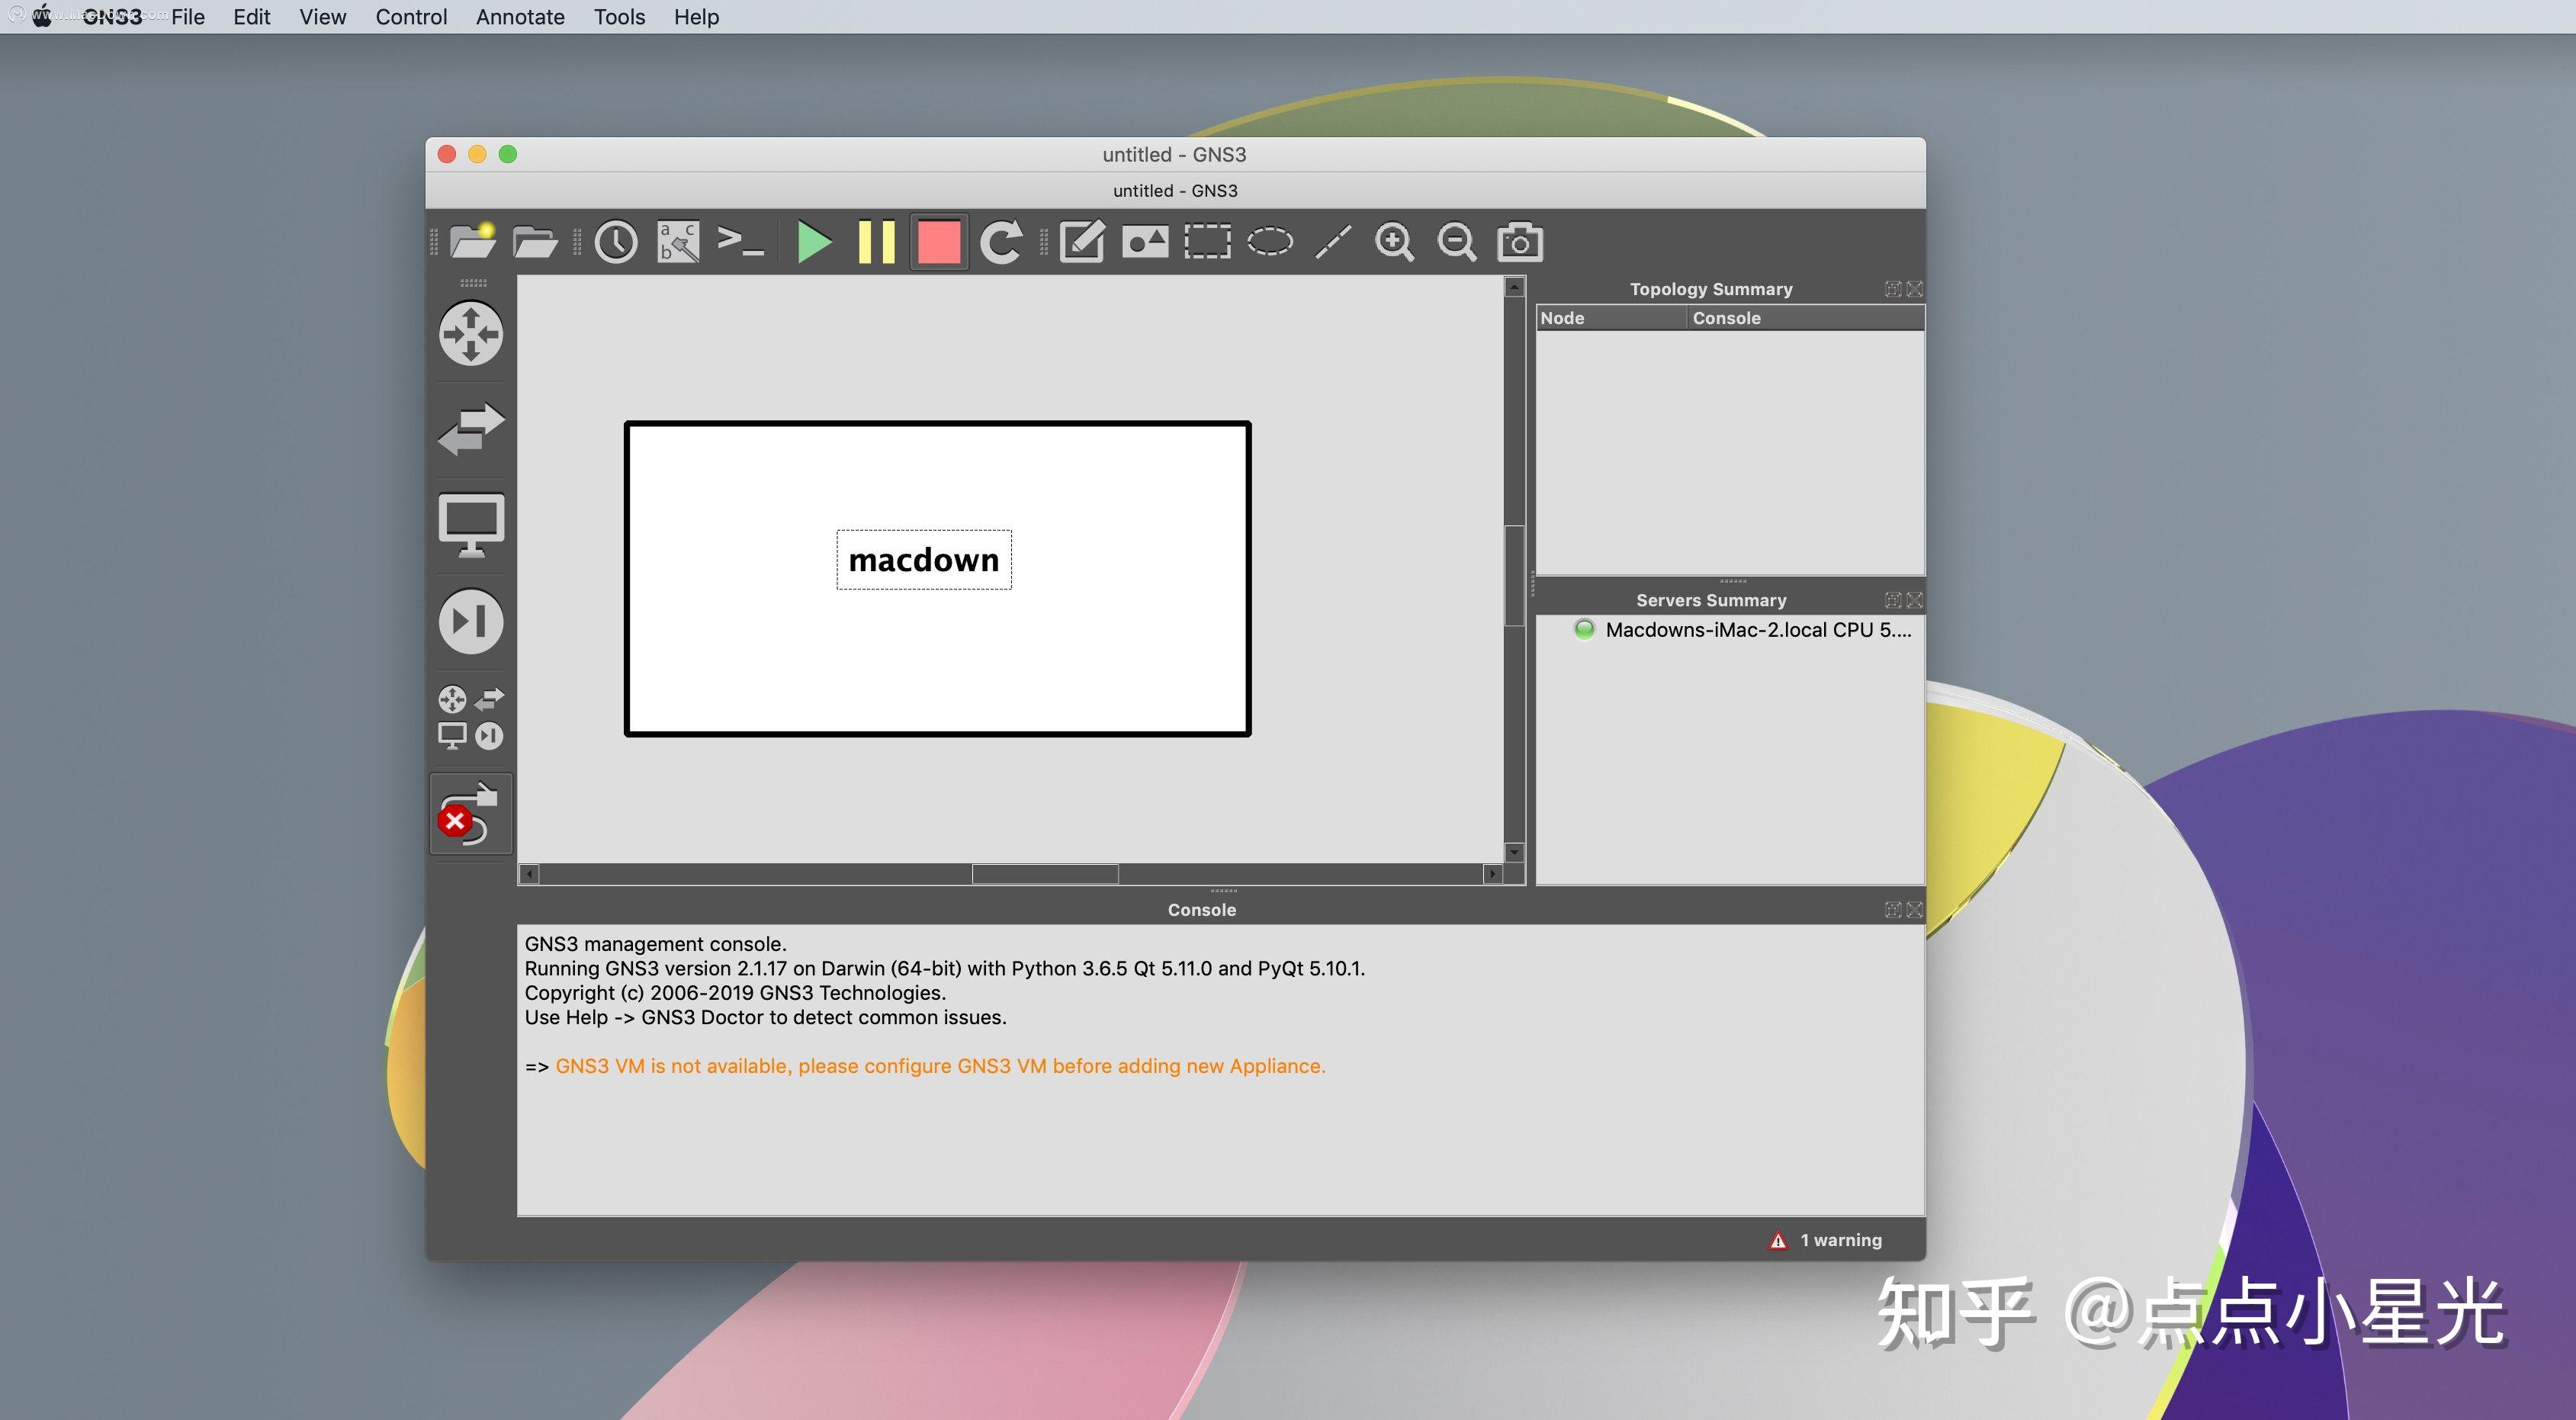Viewport: 2576px width, 1420px height.
Task: Toggle show/hide interface labels icon
Action: [x=679, y=242]
